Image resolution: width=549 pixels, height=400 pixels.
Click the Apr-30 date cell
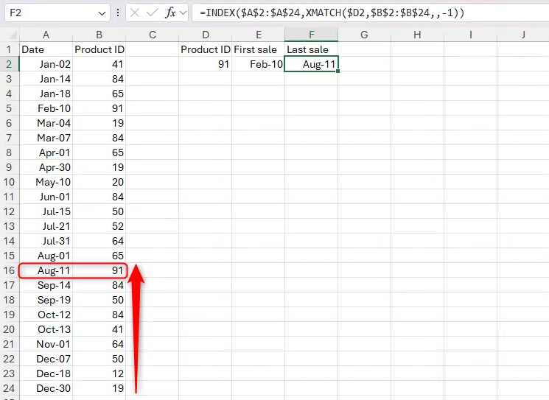46,167
